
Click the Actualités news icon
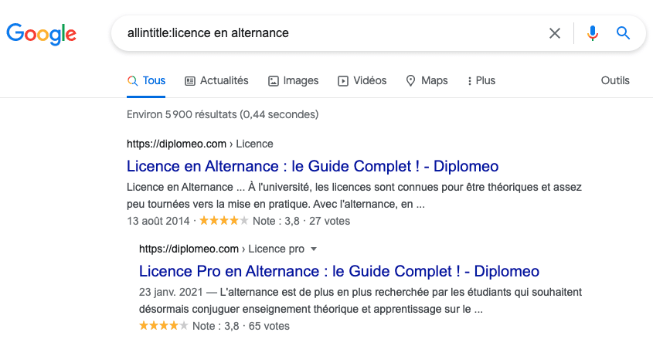click(x=191, y=81)
